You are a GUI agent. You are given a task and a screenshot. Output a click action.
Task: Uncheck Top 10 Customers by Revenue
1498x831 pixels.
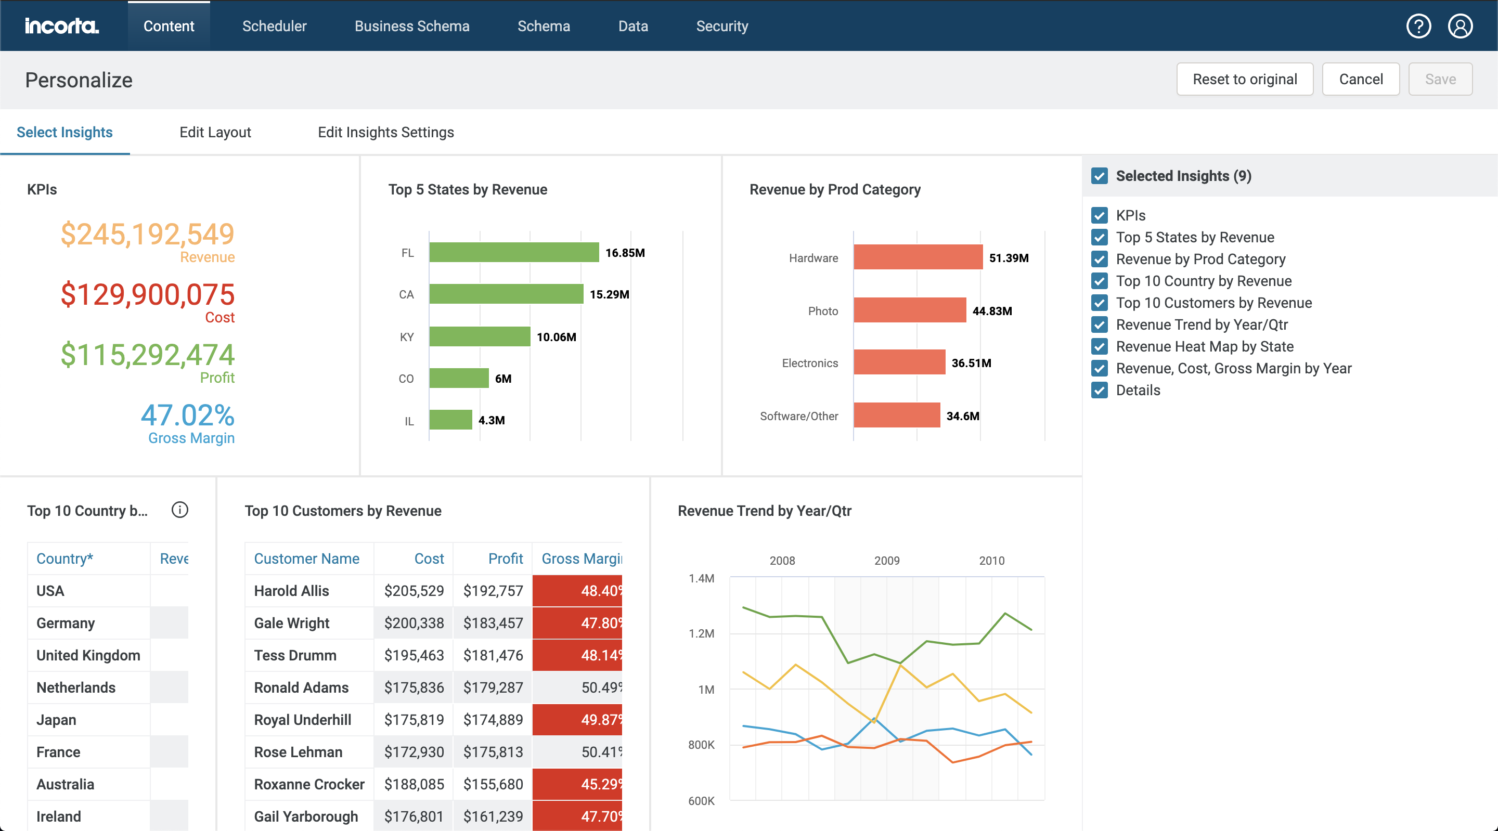point(1099,303)
